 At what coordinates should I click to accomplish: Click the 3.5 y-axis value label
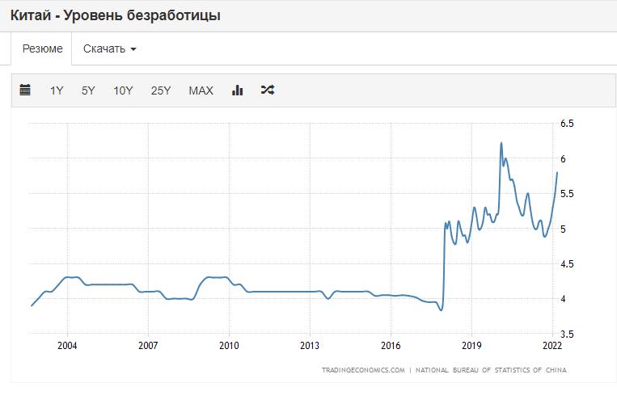pos(567,334)
